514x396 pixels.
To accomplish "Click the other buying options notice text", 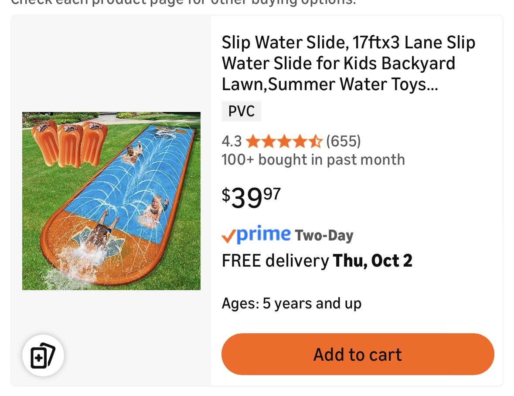I will coord(183,2).
